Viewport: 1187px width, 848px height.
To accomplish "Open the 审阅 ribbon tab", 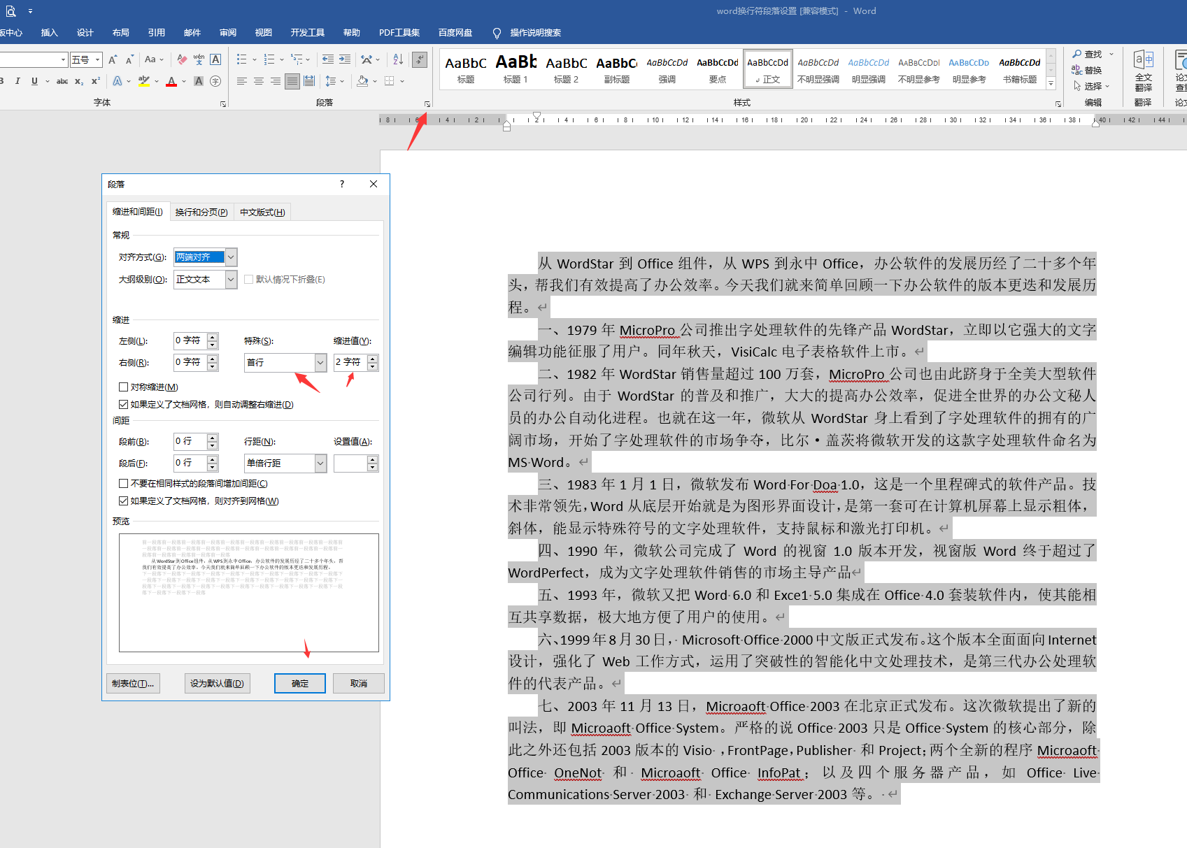I will click(228, 32).
